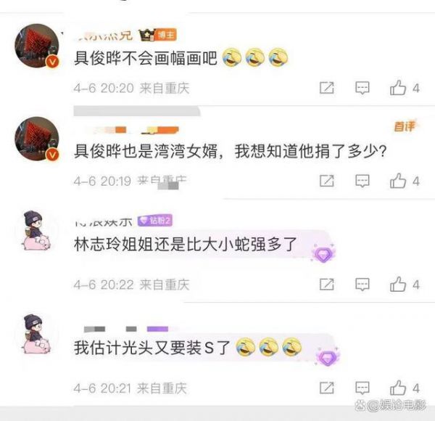Open reply on the 20:21 comment

click(362, 388)
